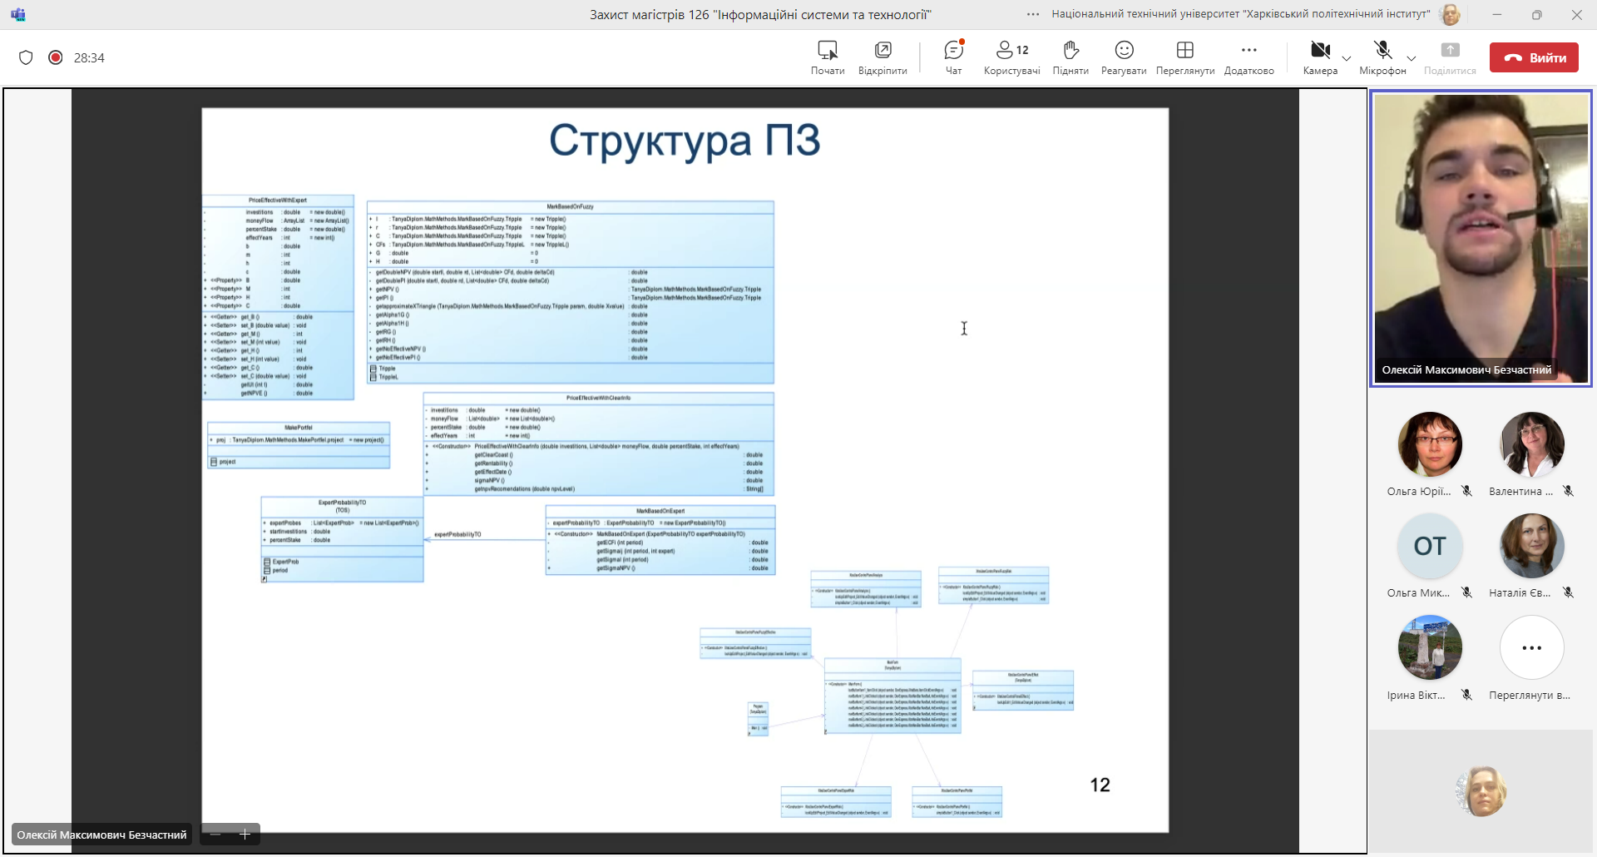
Task: Leave the meeting with Вийти button
Action: pyautogui.click(x=1534, y=57)
